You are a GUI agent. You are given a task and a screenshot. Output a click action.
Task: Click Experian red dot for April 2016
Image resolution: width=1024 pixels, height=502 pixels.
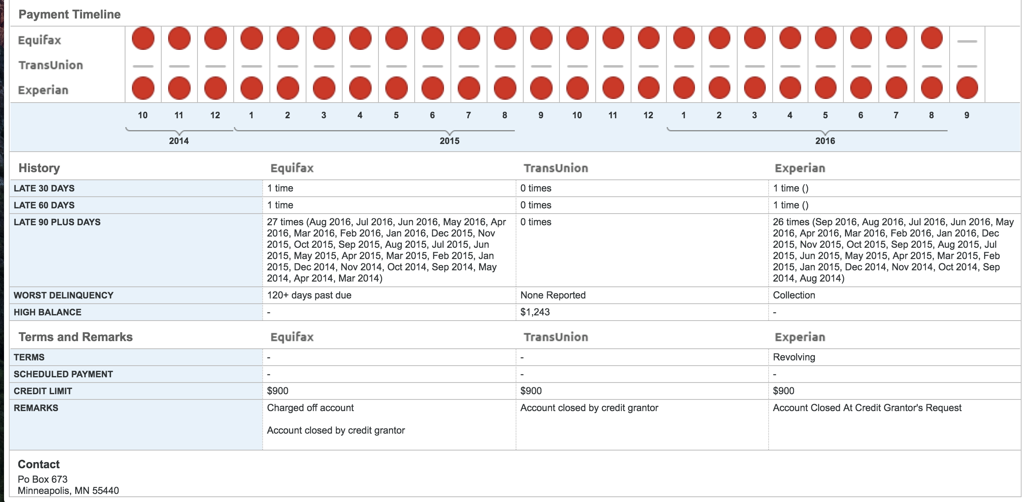click(x=790, y=88)
